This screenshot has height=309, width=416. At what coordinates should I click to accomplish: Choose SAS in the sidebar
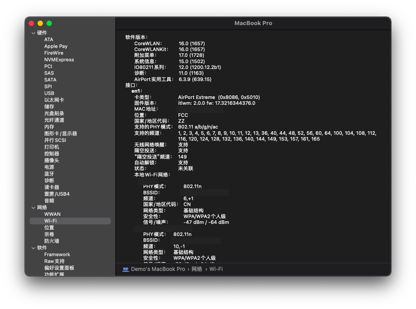pyautogui.click(x=49, y=73)
